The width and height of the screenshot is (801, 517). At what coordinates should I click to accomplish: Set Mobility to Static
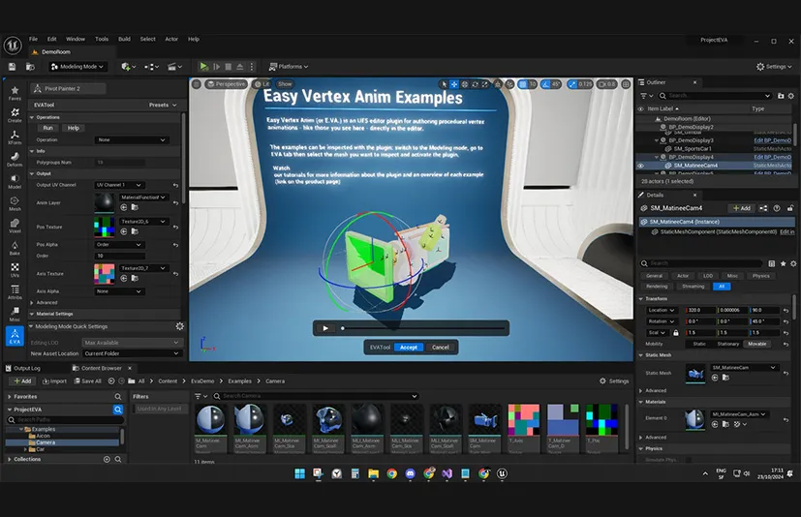click(699, 344)
